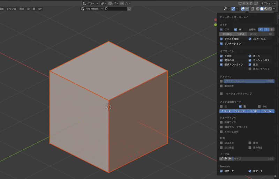Image resolution: width=279 pixels, height=179 pixels.
Task: Uncheck the 3Dカーソル checkbox
Action: (x=250, y=39)
